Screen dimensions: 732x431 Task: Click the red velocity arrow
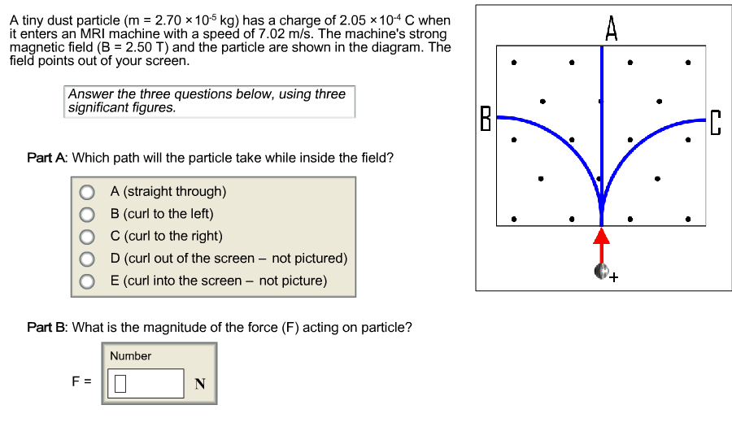[601, 244]
